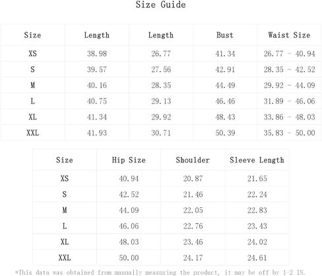Select the hip size value 50.00

129,258
